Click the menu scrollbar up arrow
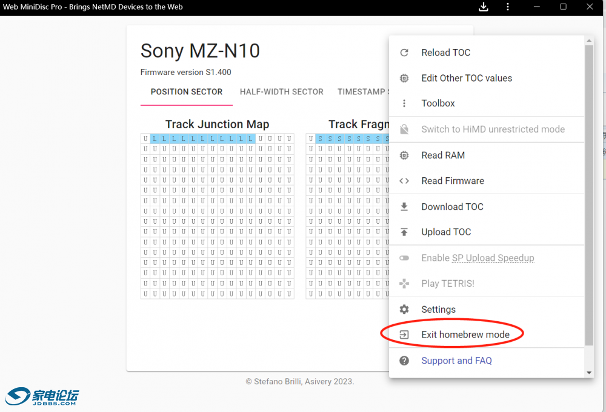Viewport: 606px width, 412px height. pyautogui.click(x=589, y=41)
